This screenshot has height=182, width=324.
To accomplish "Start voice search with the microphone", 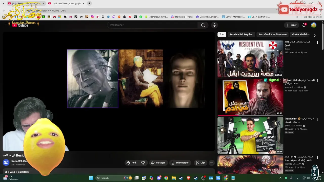I will click(x=214, y=25).
